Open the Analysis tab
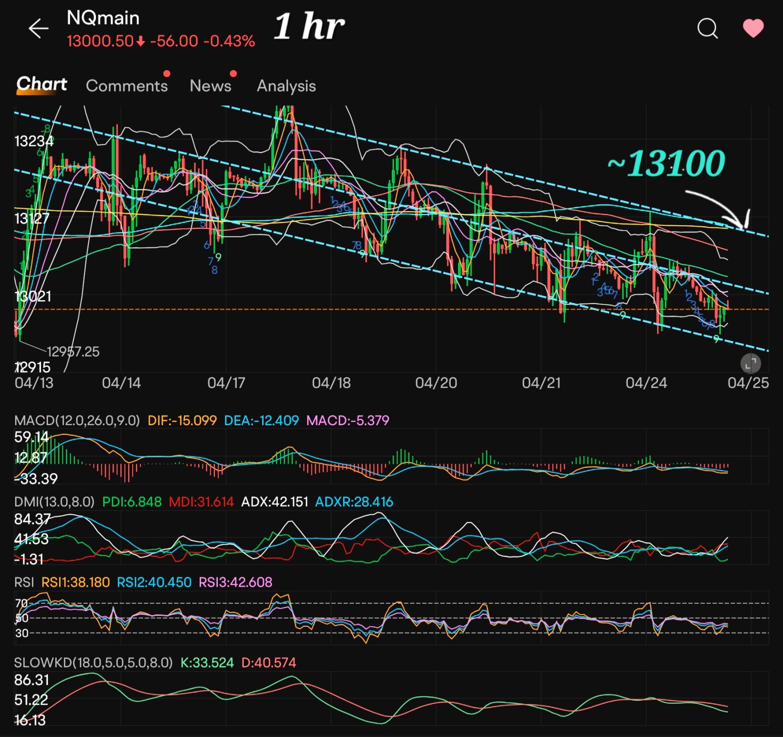The width and height of the screenshot is (783, 737). 286,86
